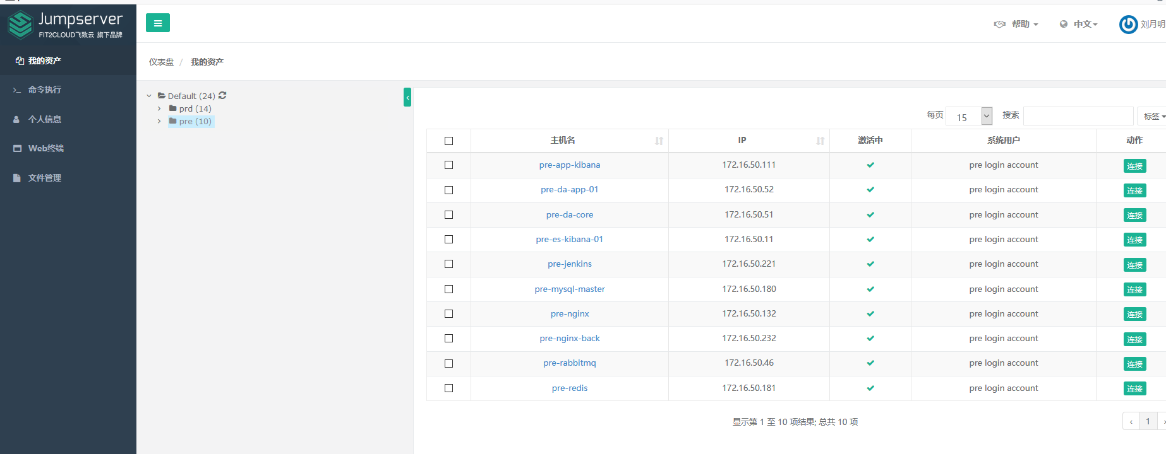Image resolution: width=1166 pixels, height=454 pixels.
Task: Connect to pre-redis with 连接 button
Action: (1135, 389)
